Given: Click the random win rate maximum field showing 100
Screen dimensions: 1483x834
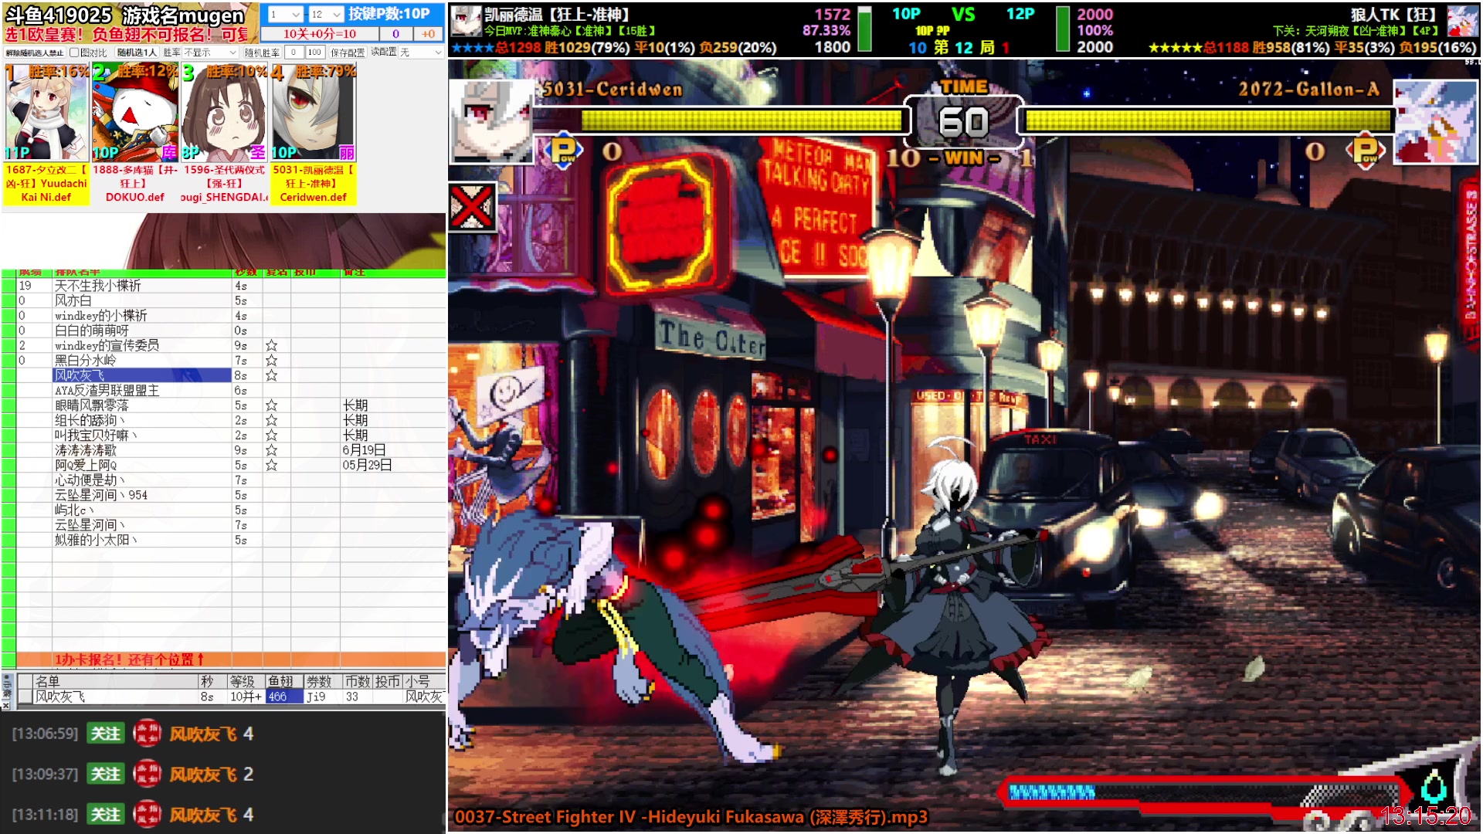Looking at the screenshot, I should click(x=314, y=53).
